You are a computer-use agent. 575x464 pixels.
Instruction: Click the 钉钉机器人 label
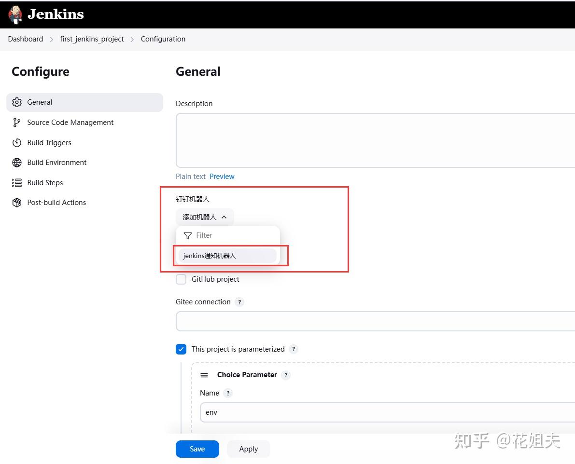point(193,199)
